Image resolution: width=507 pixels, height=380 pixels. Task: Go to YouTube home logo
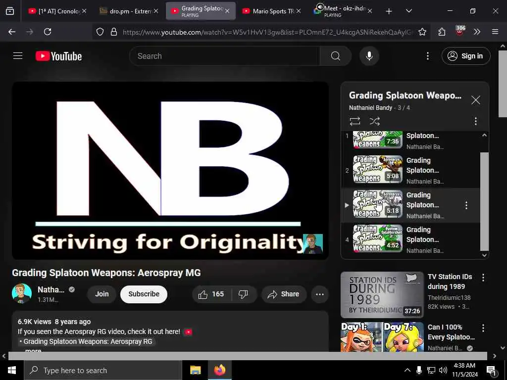58,56
